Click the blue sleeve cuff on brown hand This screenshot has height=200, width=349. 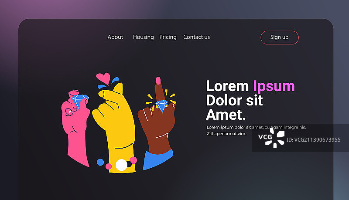click(x=157, y=160)
